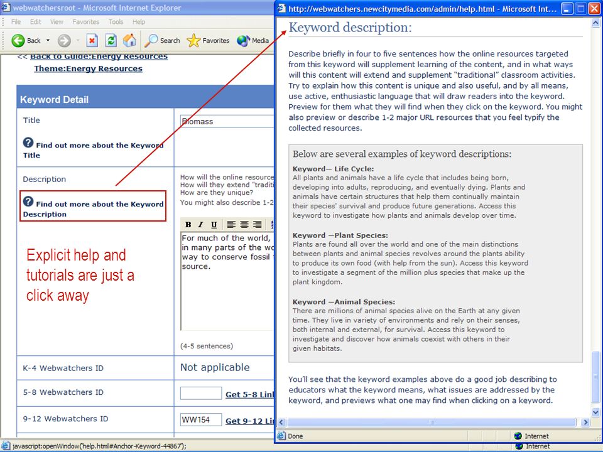The image size is (603, 452).
Task: Open the Theme:Energy Resources link
Action: pos(88,68)
